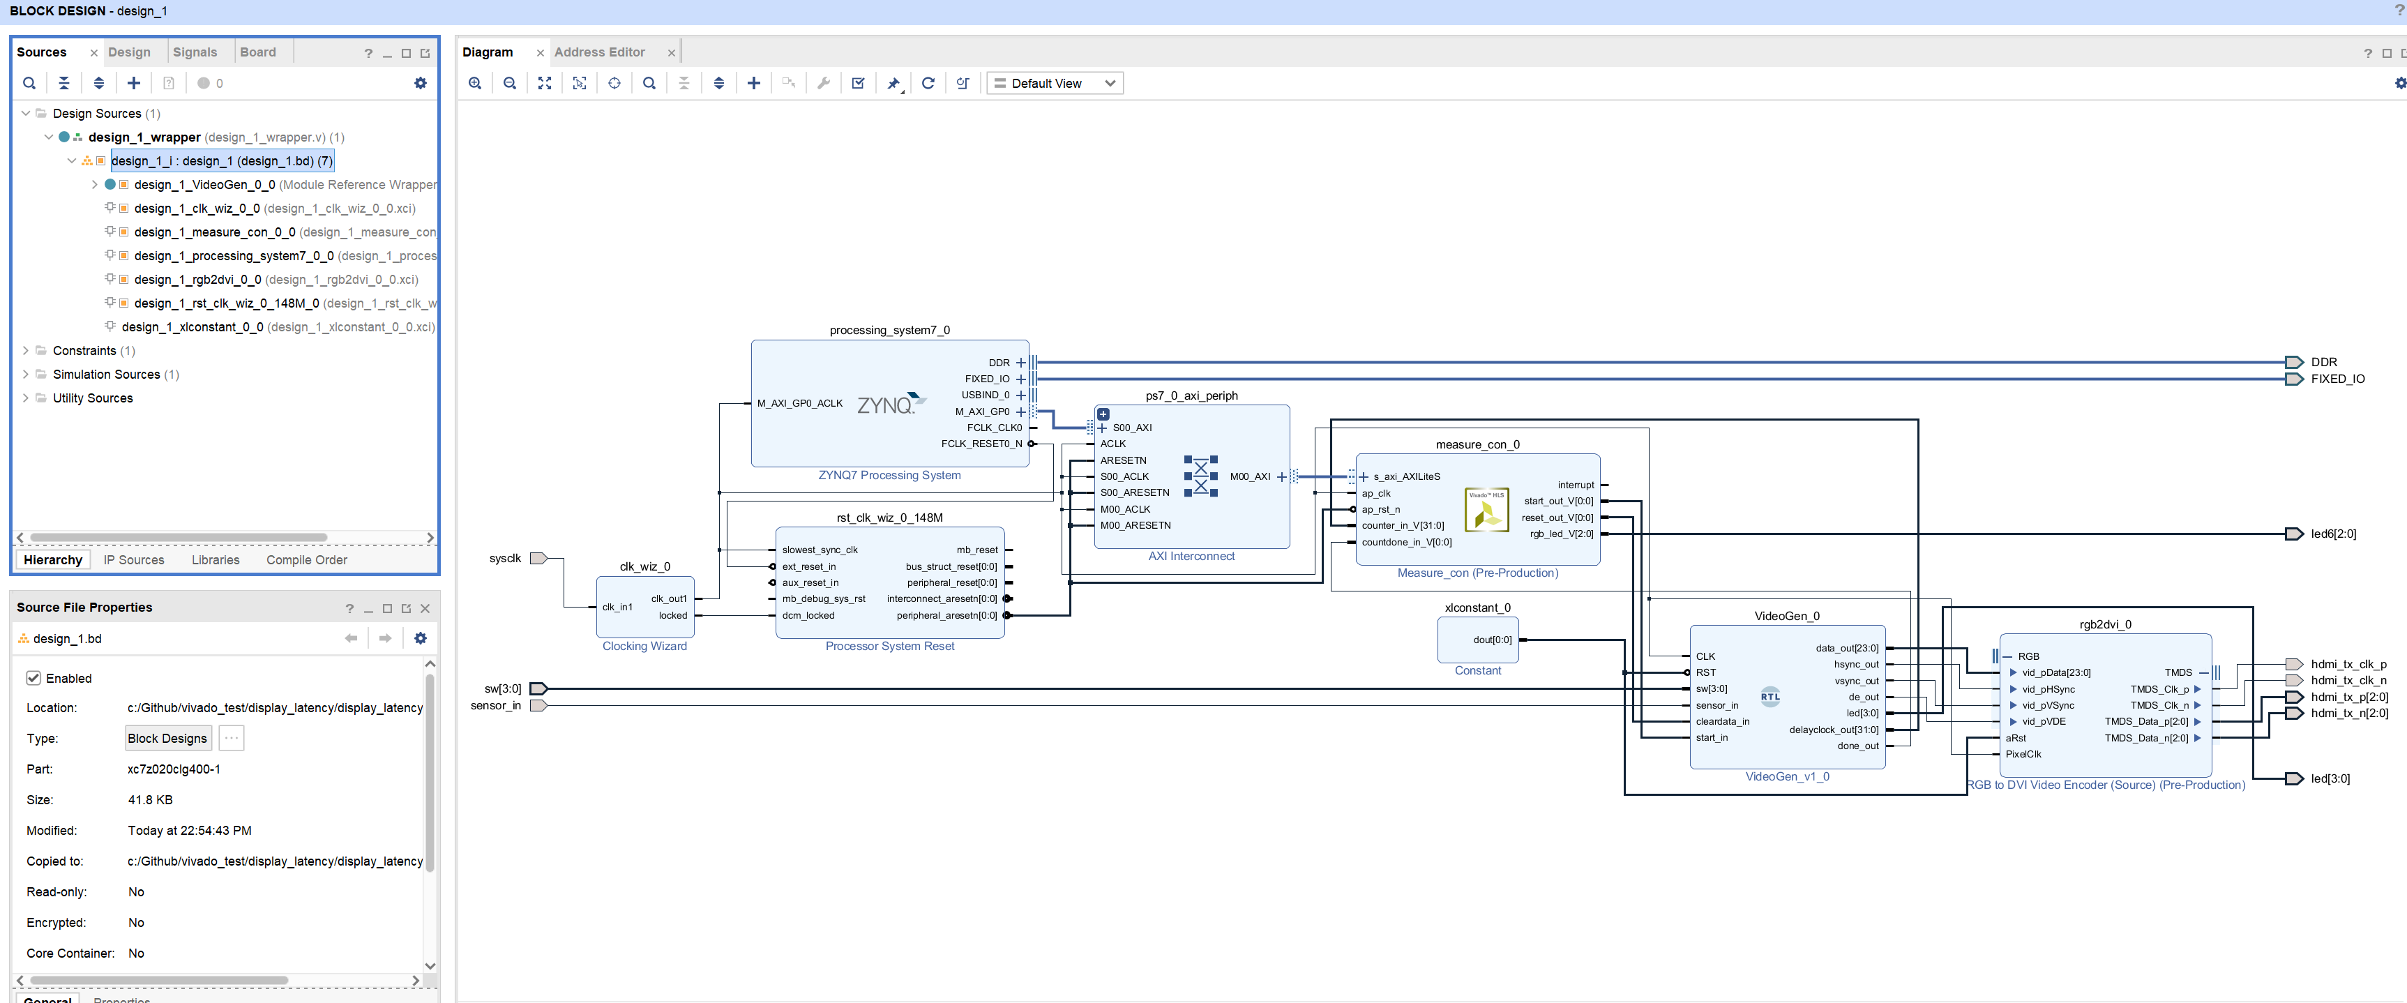Go to previous object with back arrow

(350, 638)
